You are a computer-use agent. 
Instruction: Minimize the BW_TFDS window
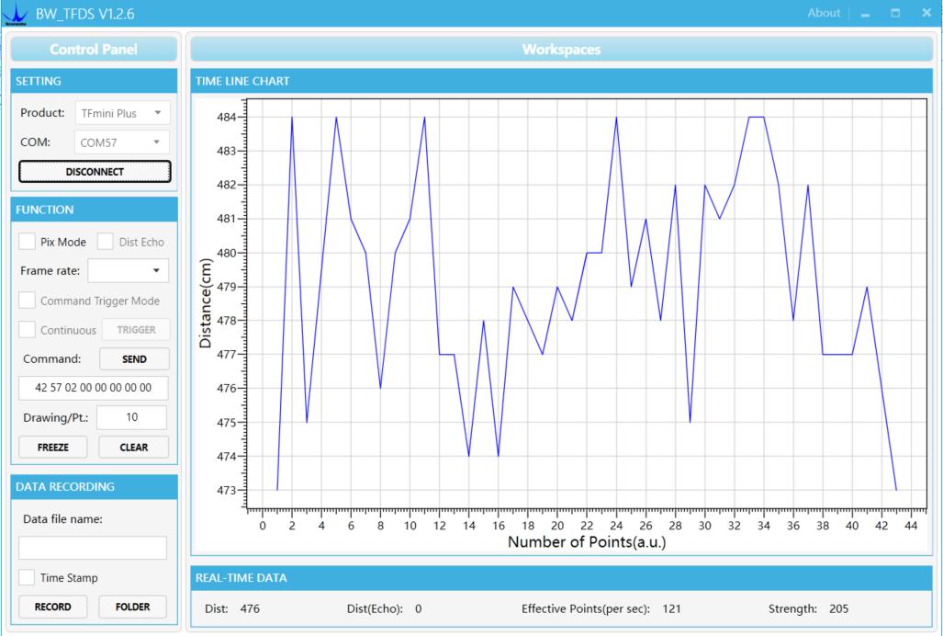point(866,14)
